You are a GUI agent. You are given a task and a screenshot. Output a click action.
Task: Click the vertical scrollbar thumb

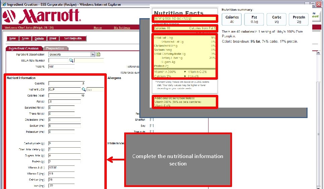(x=318, y=134)
